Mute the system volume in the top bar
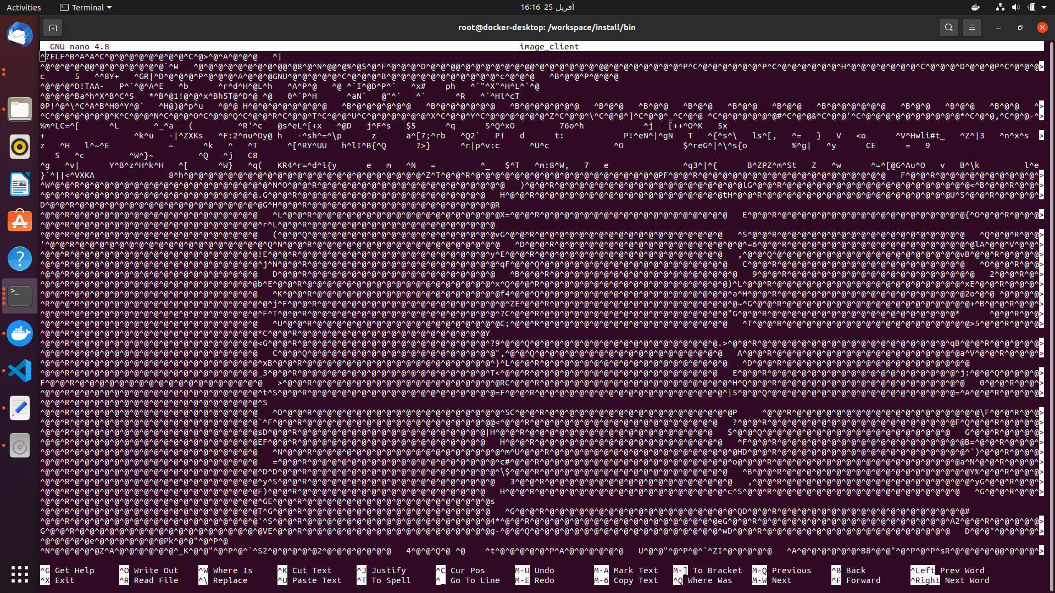This screenshot has width=1055, height=593. pos(1016,7)
